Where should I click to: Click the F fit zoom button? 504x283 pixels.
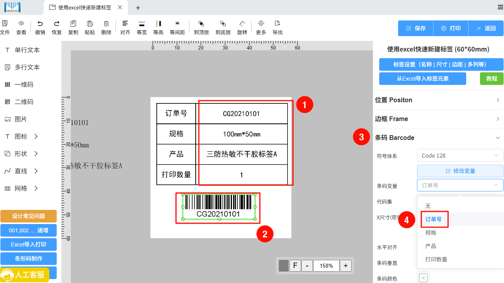[x=295, y=266]
